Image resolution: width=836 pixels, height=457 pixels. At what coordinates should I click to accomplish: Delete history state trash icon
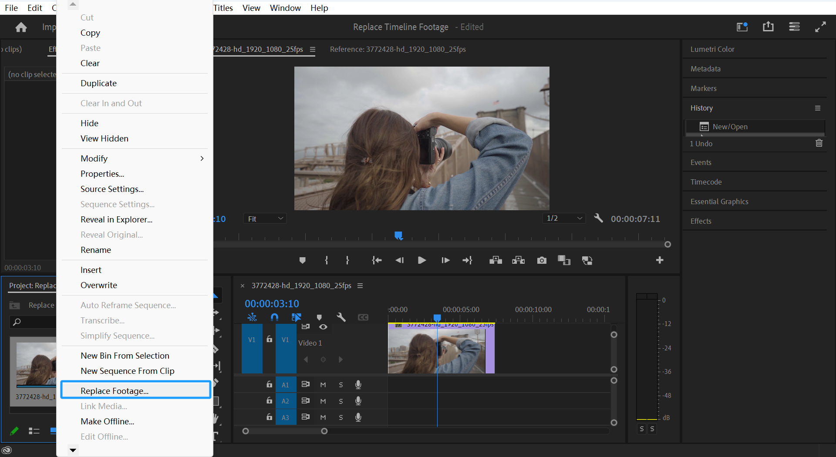click(x=819, y=143)
